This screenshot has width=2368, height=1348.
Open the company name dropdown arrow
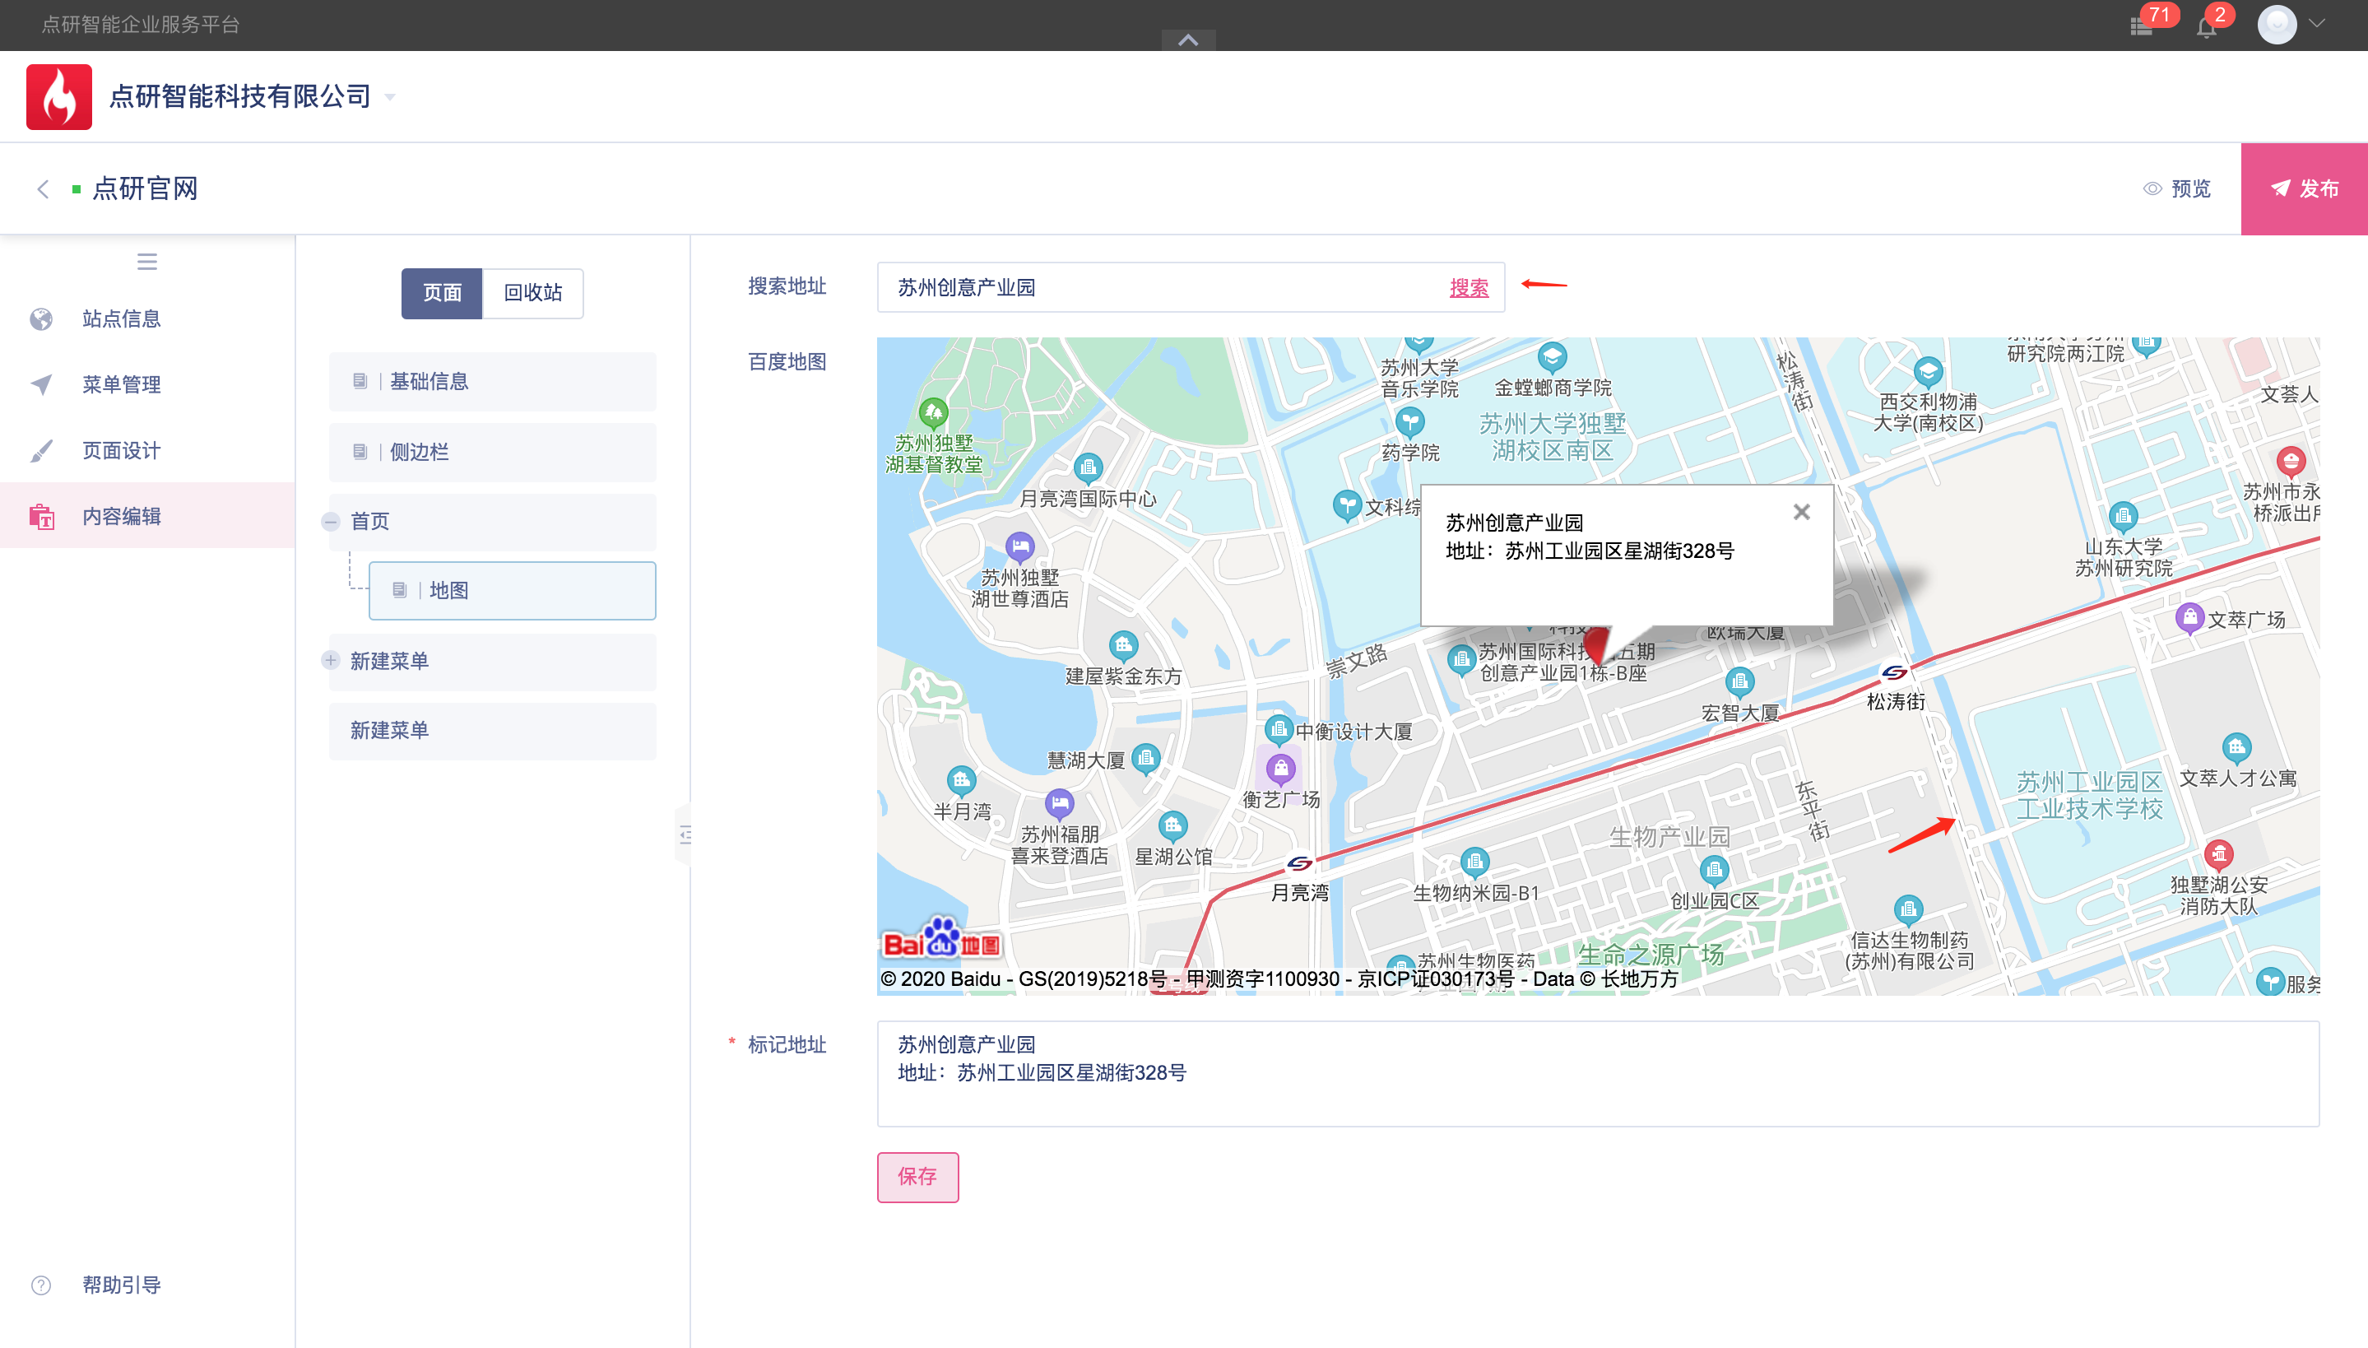[391, 97]
